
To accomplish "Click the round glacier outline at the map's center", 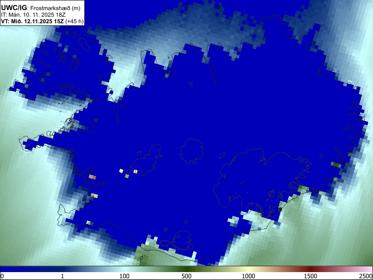I will coord(191,151).
